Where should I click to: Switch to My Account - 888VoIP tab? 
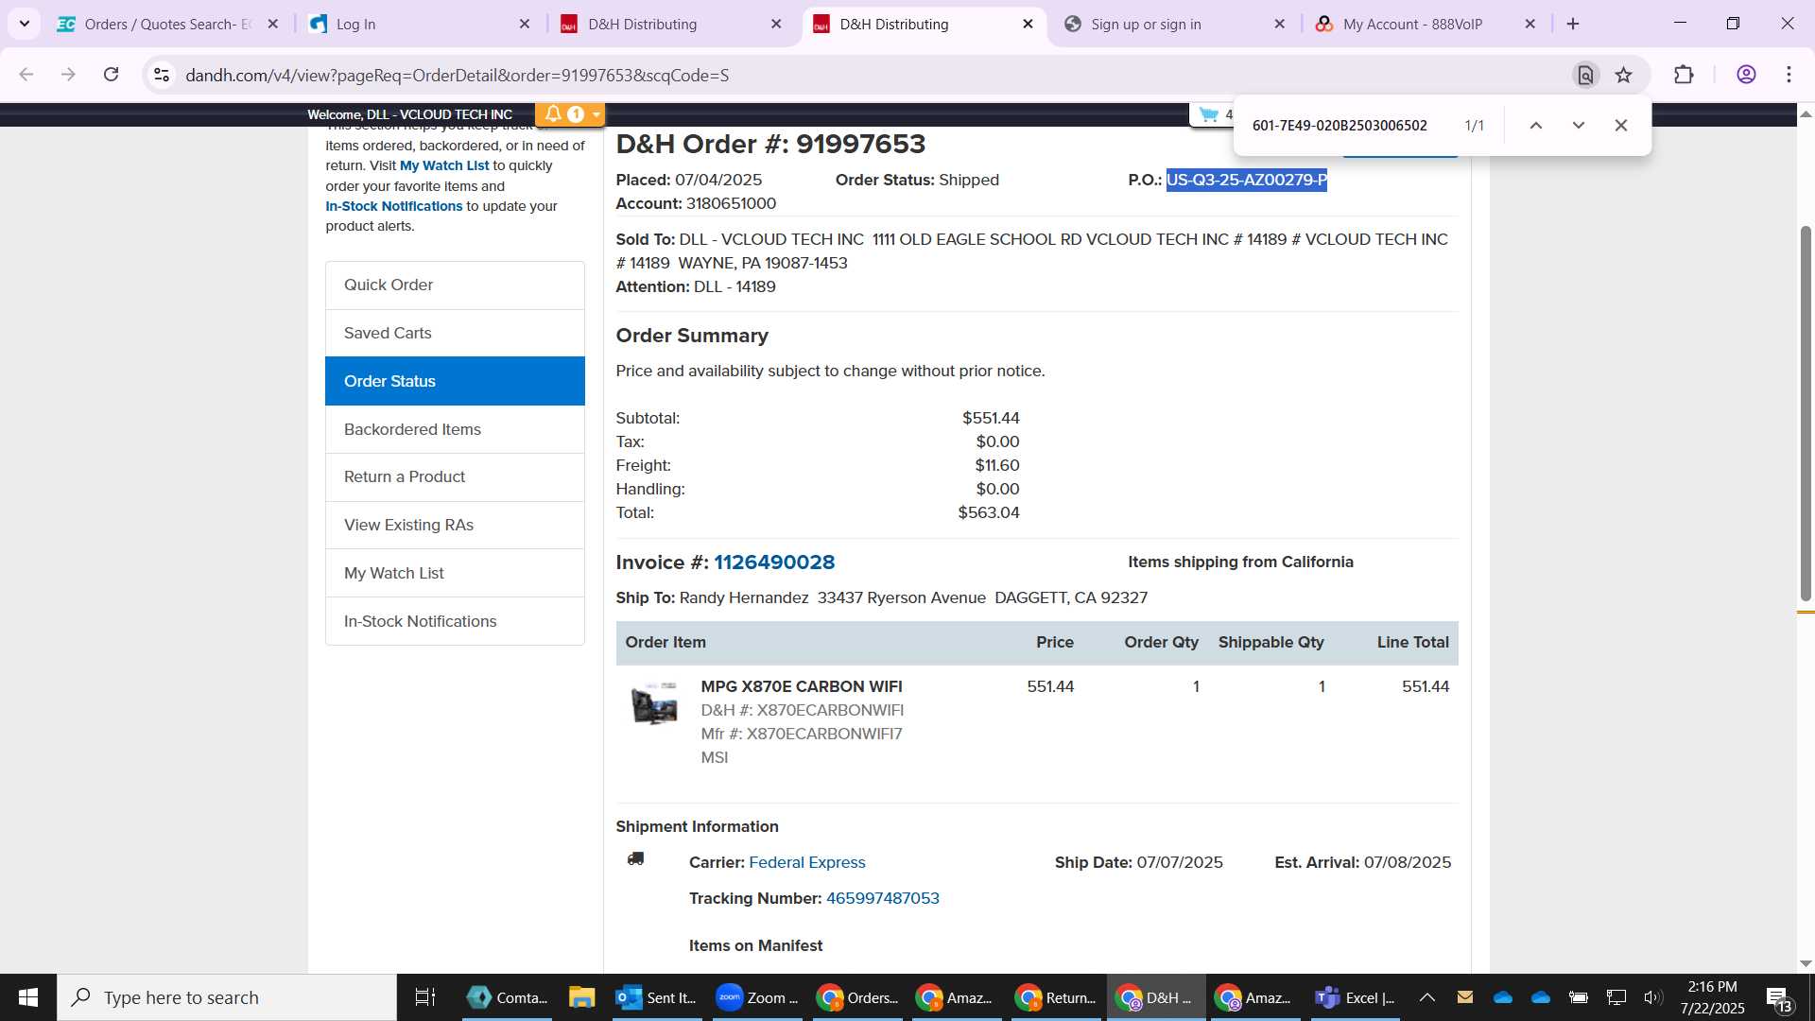[x=1426, y=24]
